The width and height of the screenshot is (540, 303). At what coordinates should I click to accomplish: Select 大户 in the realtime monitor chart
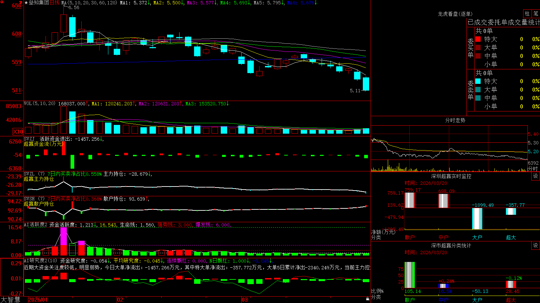click(x=477, y=237)
